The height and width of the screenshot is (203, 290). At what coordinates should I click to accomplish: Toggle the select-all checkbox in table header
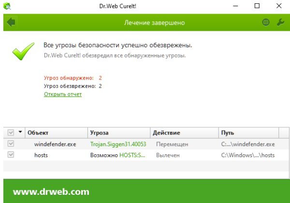pyautogui.click(x=11, y=133)
